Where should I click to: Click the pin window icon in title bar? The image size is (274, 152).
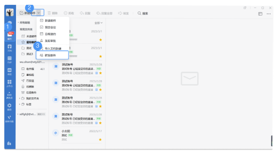(x=245, y=8)
